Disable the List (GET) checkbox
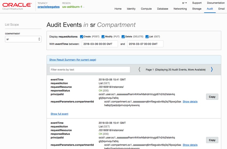Image resolution: width=227 pixels, height=149 pixels. 147,37
